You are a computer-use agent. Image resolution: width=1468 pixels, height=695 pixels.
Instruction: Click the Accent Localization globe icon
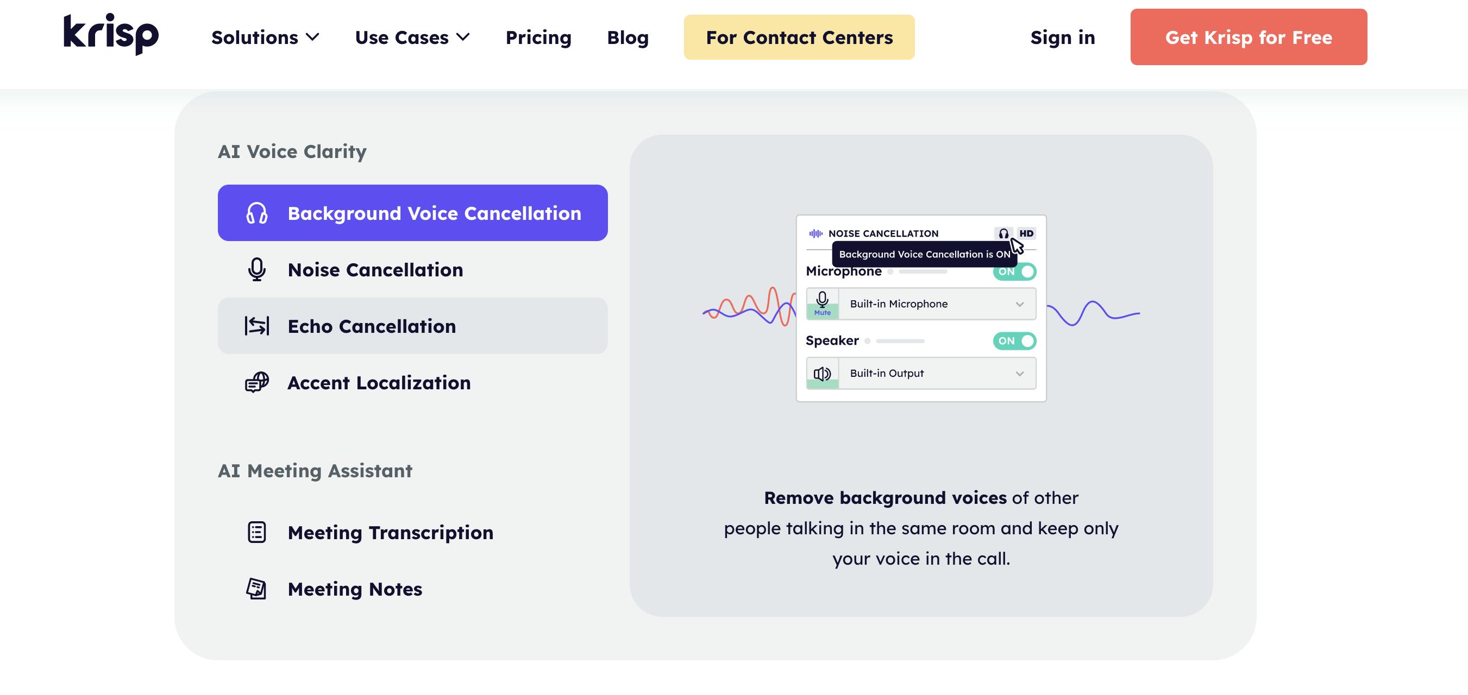(x=256, y=382)
